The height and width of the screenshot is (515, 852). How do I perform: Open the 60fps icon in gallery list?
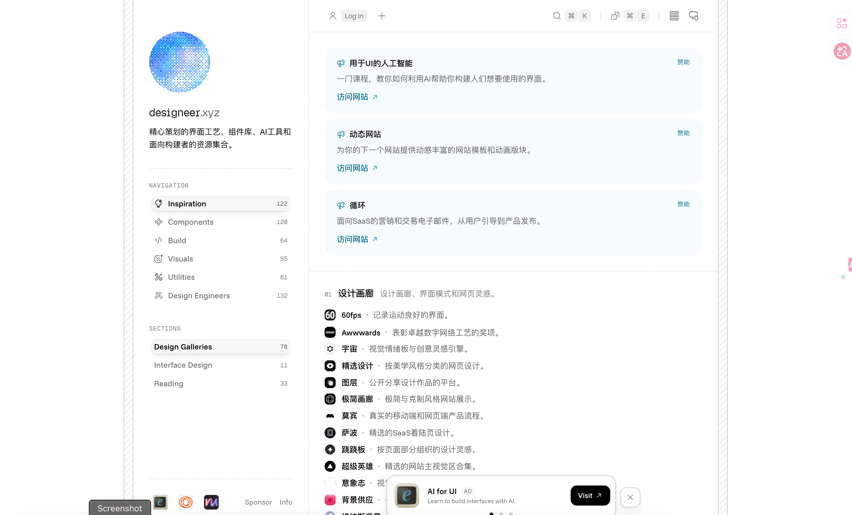[x=330, y=315]
